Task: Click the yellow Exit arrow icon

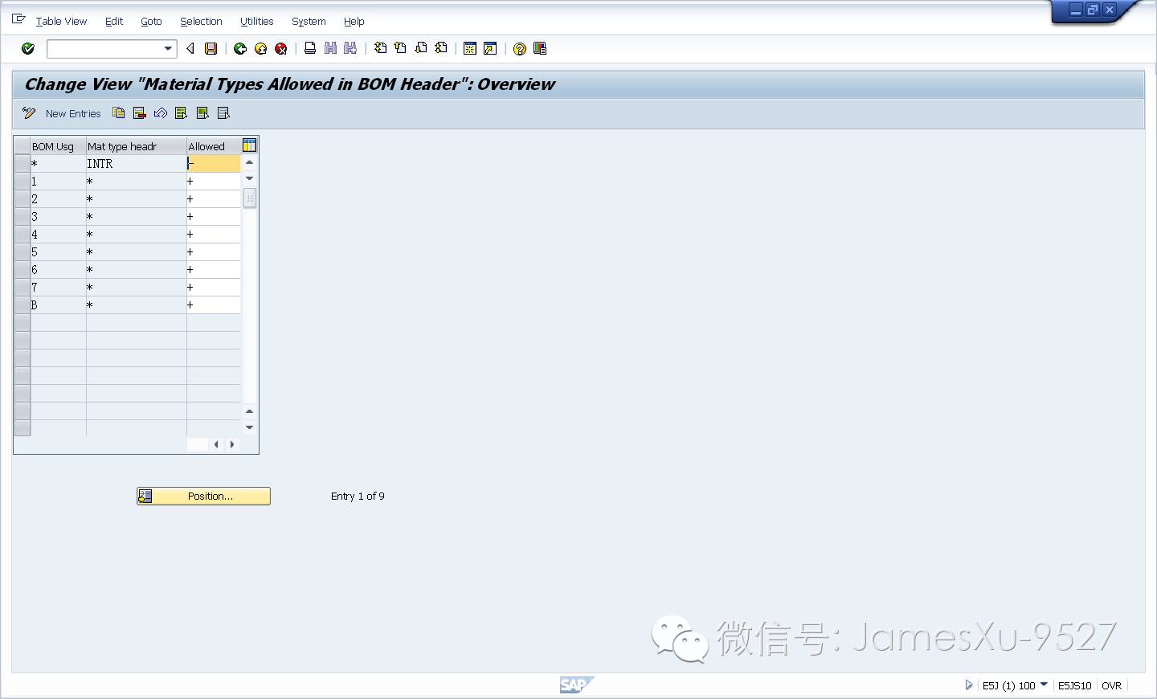Action: click(x=260, y=49)
